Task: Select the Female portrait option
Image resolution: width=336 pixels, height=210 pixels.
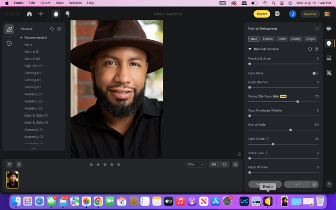Action: click(x=267, y=39)
